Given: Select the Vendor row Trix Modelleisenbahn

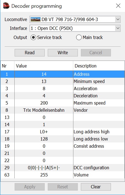Looking at the screenshot, I should point(44,110).
